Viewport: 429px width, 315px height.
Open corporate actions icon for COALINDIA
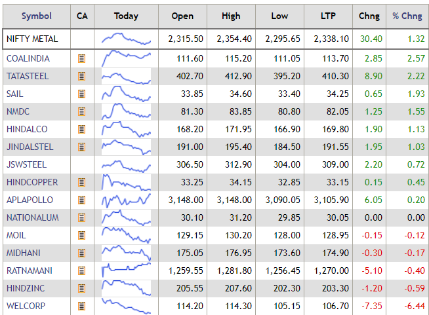pyautogui.click(x=81, y=58)
